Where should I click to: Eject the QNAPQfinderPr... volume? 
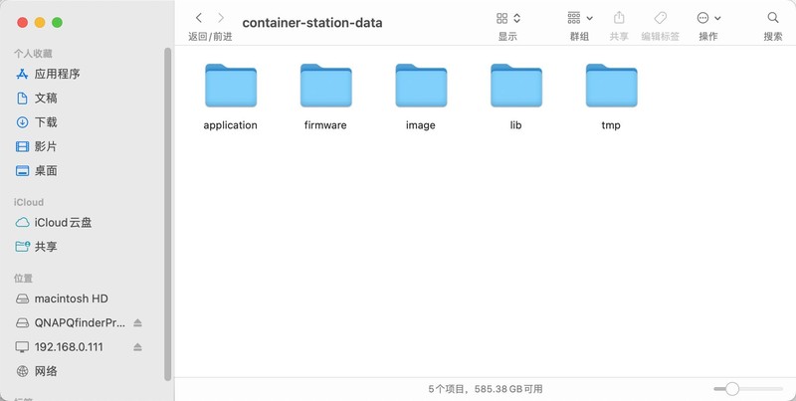tap(137, 322)
